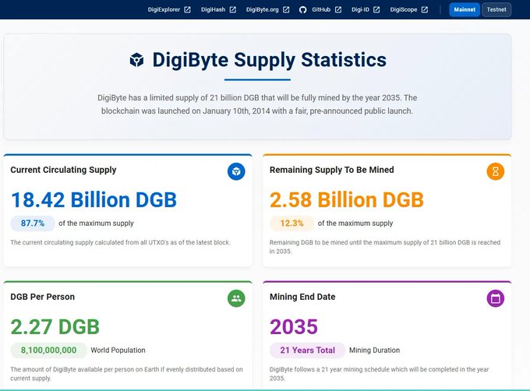Click the 2035 mining end year
Viewport: 530px width, 391px height.
point(294,326)
